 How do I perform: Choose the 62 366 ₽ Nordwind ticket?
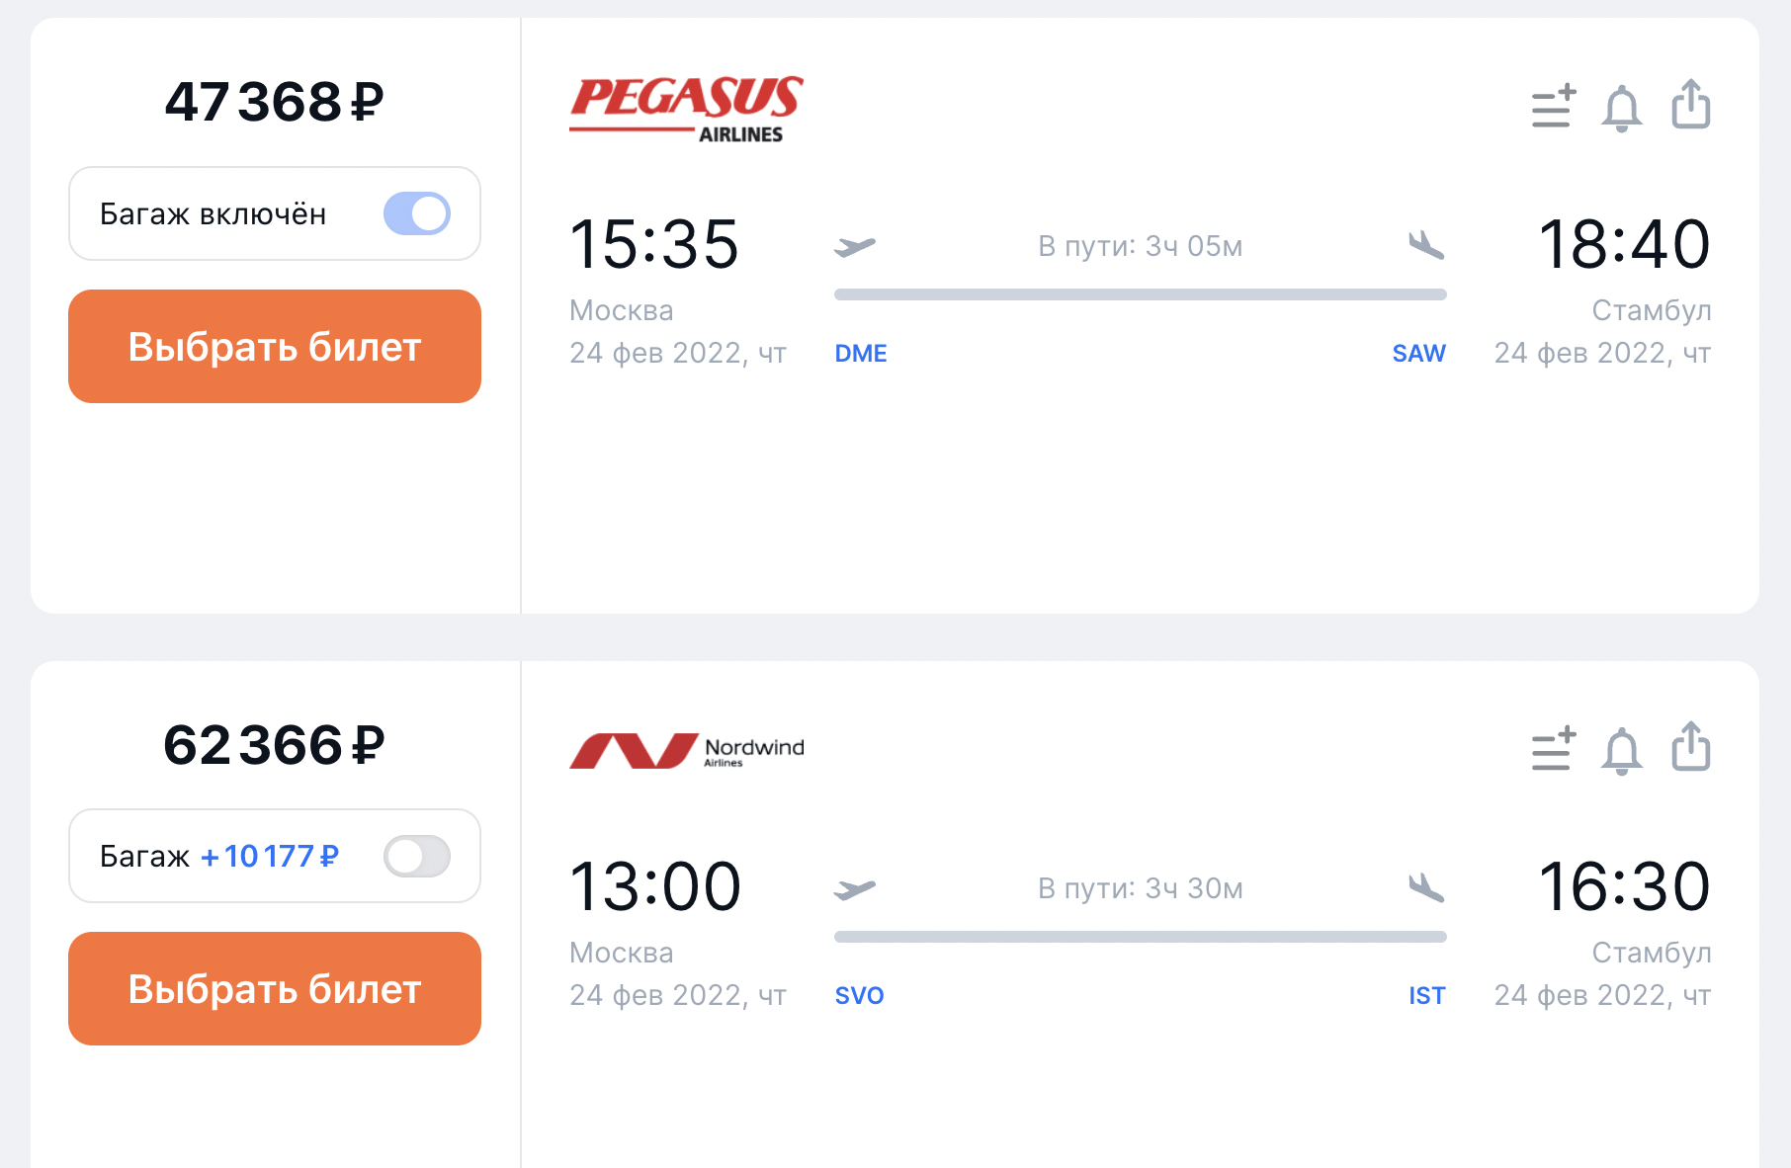pos(275,989)
